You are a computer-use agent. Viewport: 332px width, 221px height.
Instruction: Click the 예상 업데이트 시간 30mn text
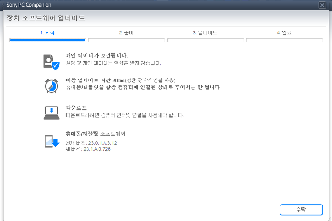tap(95, 80)
